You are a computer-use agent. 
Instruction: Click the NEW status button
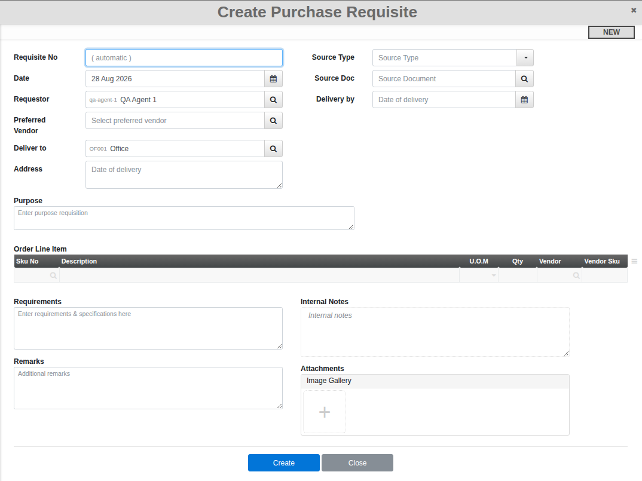click(612, 32)
